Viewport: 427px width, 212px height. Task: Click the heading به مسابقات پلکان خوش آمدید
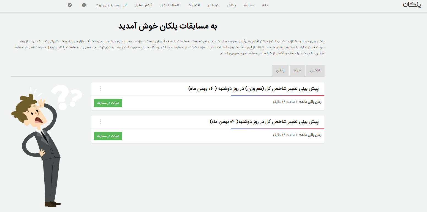point(168,26)
